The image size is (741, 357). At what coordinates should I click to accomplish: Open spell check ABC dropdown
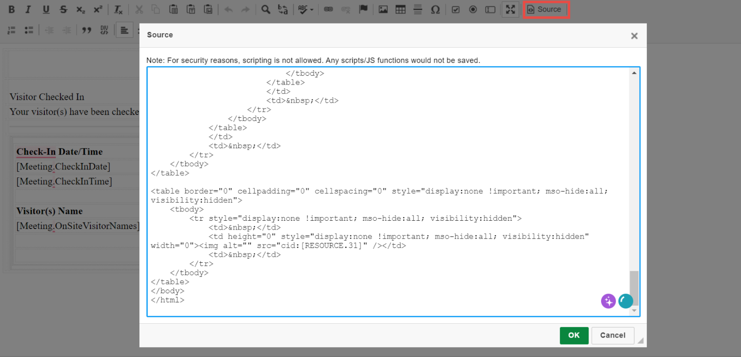tap(305, 9)
